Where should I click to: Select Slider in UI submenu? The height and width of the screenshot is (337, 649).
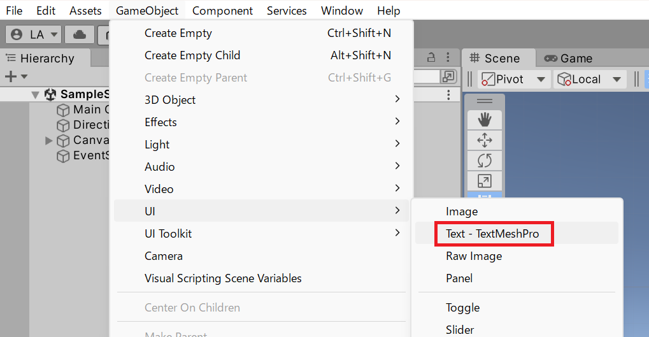[517, 329]
